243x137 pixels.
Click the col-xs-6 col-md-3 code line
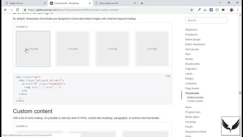tap(41, 80)
